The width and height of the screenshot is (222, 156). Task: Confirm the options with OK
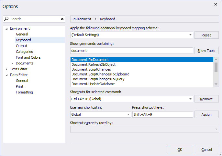click(180, 150)
